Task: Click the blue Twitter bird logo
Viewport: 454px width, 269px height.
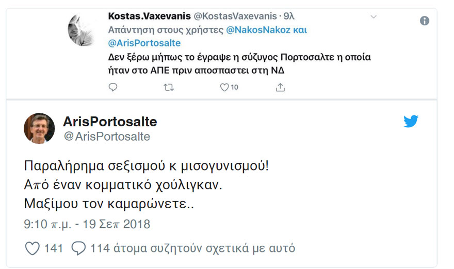Action: [x=411, y=122]
